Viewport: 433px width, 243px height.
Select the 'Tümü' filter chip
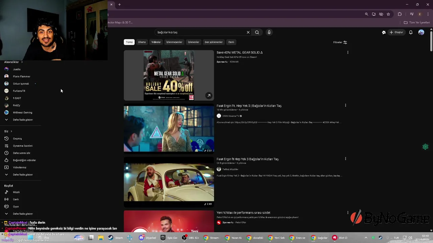[x=129, y=42]
